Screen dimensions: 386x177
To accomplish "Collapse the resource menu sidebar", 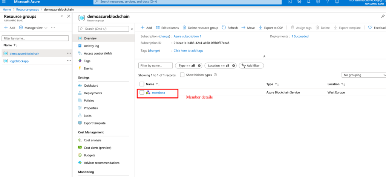I will point(132,29).
